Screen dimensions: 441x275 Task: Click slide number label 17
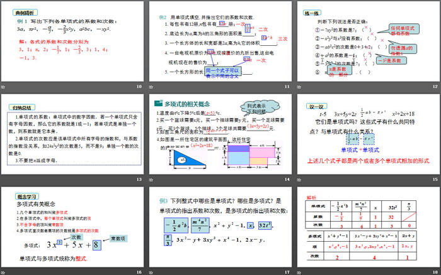pos(287,272)
